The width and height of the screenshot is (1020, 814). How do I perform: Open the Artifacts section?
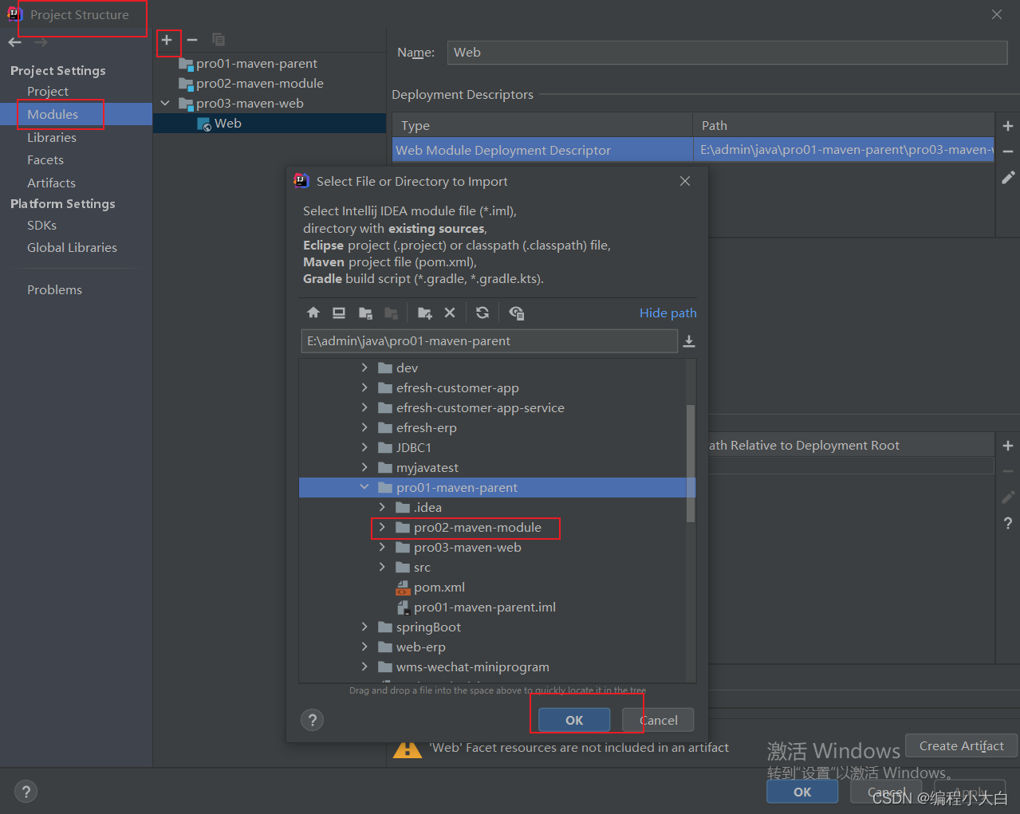point(51,183)
